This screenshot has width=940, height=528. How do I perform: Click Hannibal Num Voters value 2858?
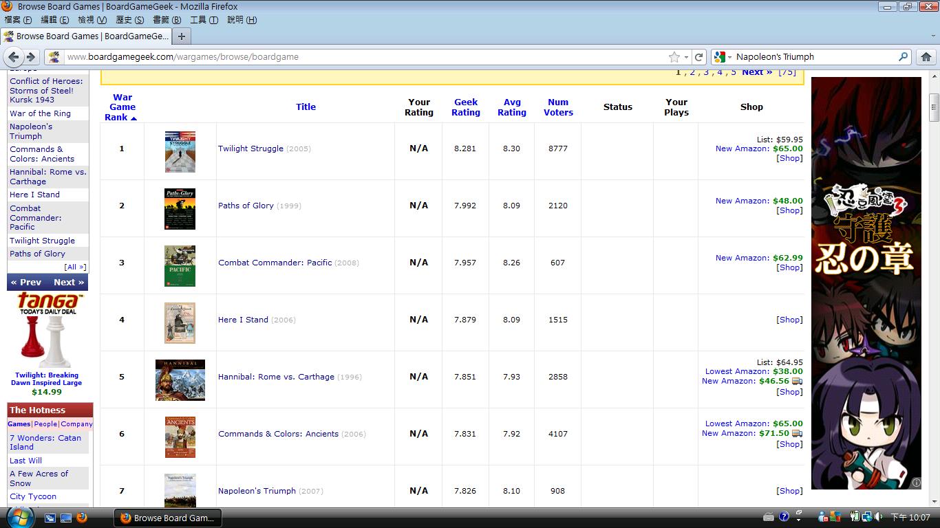click(x=558, y=377)
